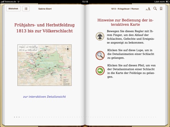Tap the Telekom.de carrier label

tap(10, 2)
